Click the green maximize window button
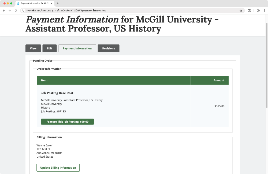 [x=11, y=3]
